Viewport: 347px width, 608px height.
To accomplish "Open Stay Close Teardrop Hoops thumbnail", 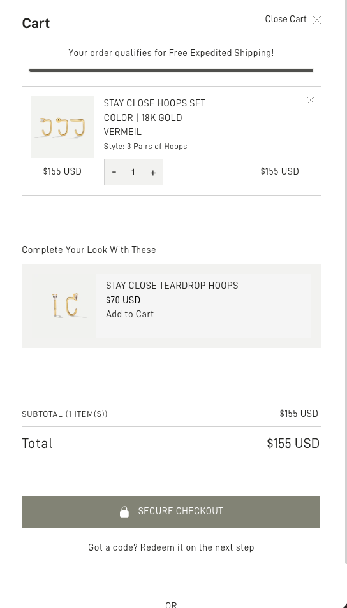I will (x=64, y=306).
